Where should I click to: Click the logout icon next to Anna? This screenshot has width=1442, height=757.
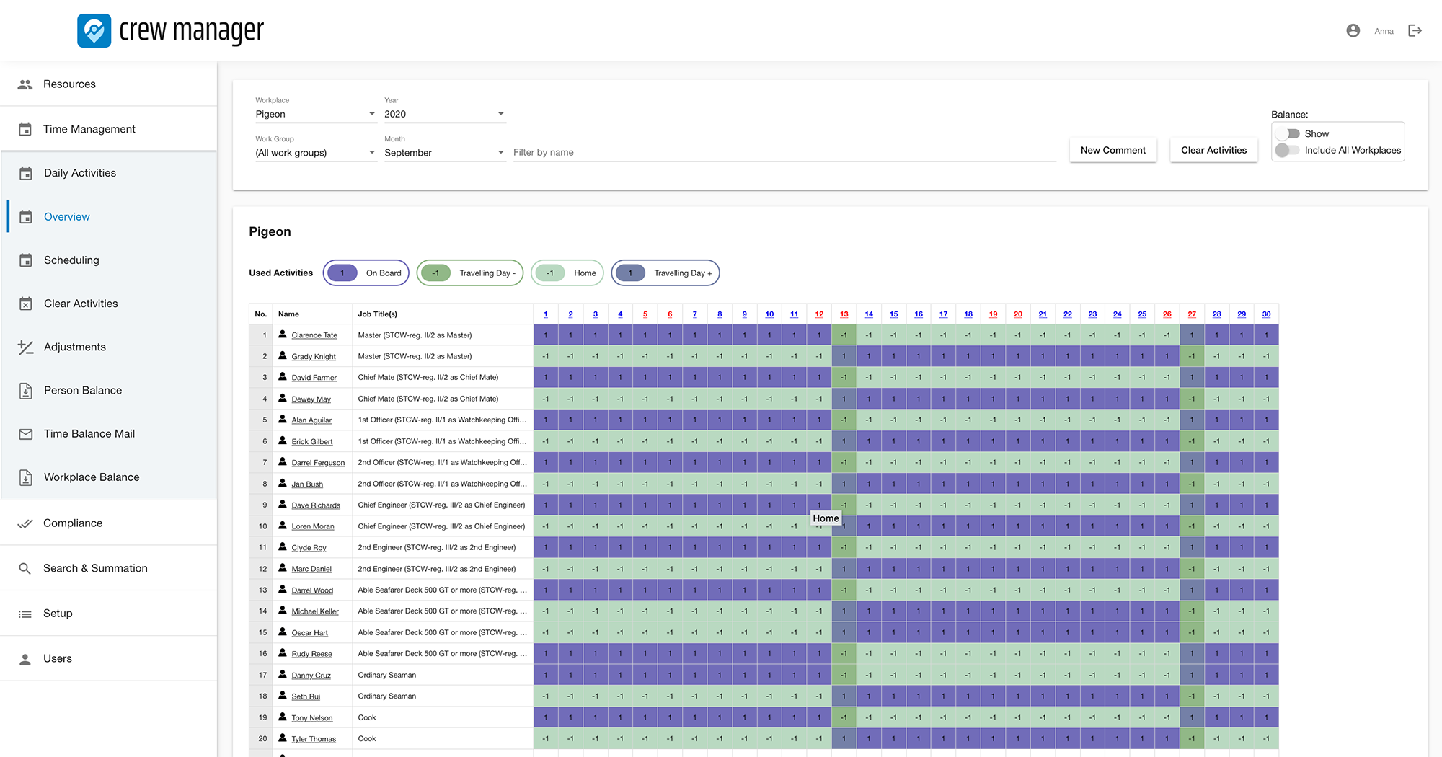pos(1415,30)
